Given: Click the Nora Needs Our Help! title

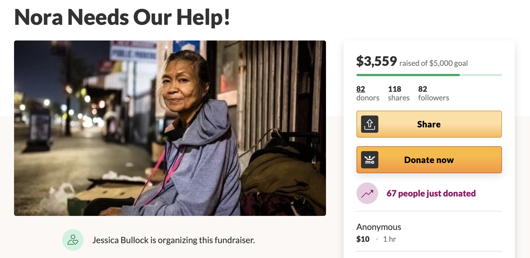Looking at the screenshot, I should point(122,17).
